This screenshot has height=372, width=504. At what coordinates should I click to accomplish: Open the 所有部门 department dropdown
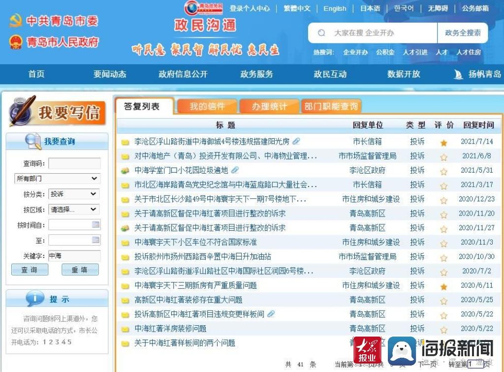(57, 178)
